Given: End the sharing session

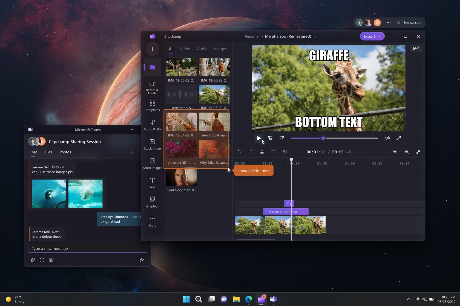Looking at the screenshot, I should 409,23.
